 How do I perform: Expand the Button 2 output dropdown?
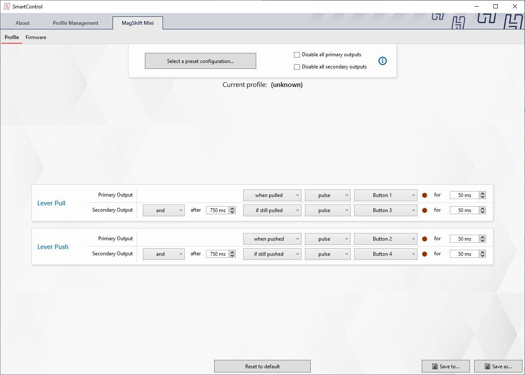386,239
